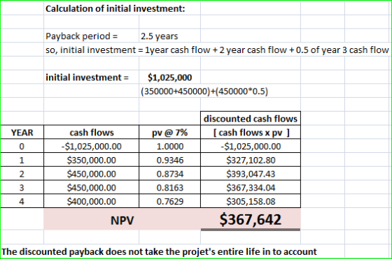Click the 'cash flows' column header
The width and height of the screenshot is (392, 259).
[92, 133]
